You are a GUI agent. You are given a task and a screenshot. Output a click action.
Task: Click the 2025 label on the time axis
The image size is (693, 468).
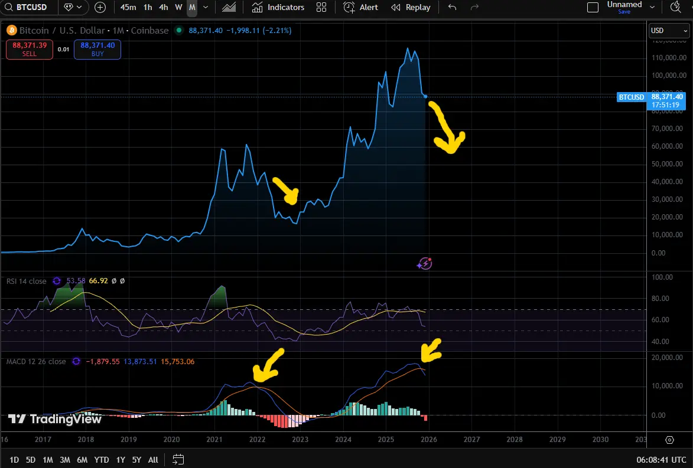386,439
